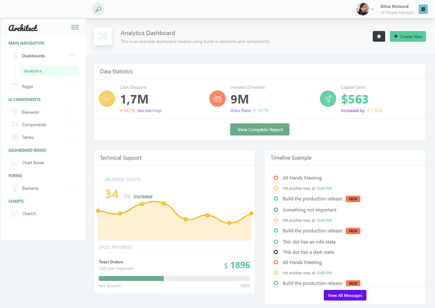The height and width of the screenshot is (308, 435).
Task: Toggle the sidebar hamburger menu
Action: tap(75, 27)
